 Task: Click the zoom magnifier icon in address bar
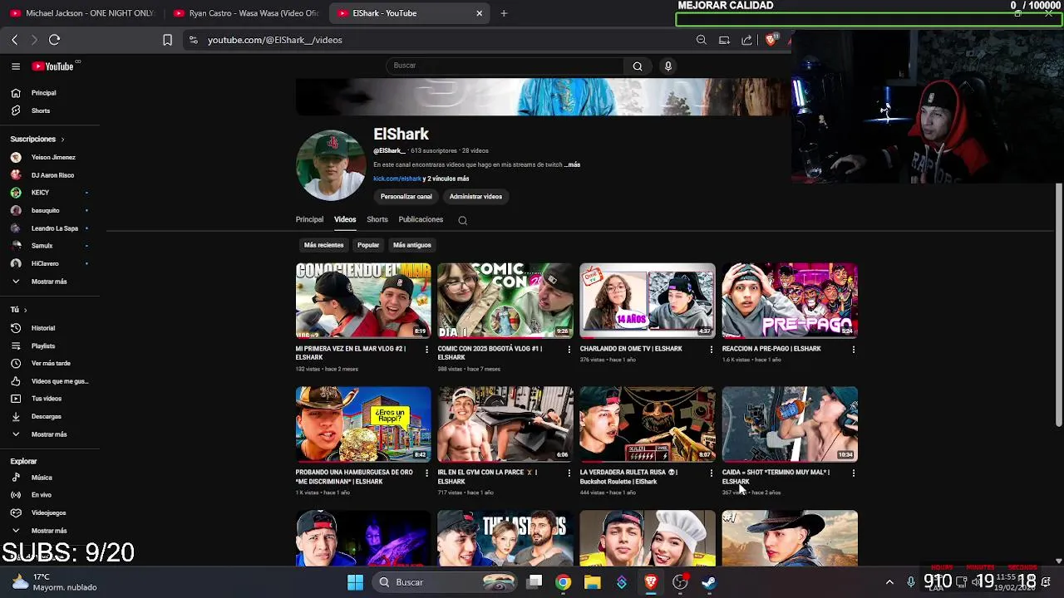pyautogui.click(x=702, y=40)
